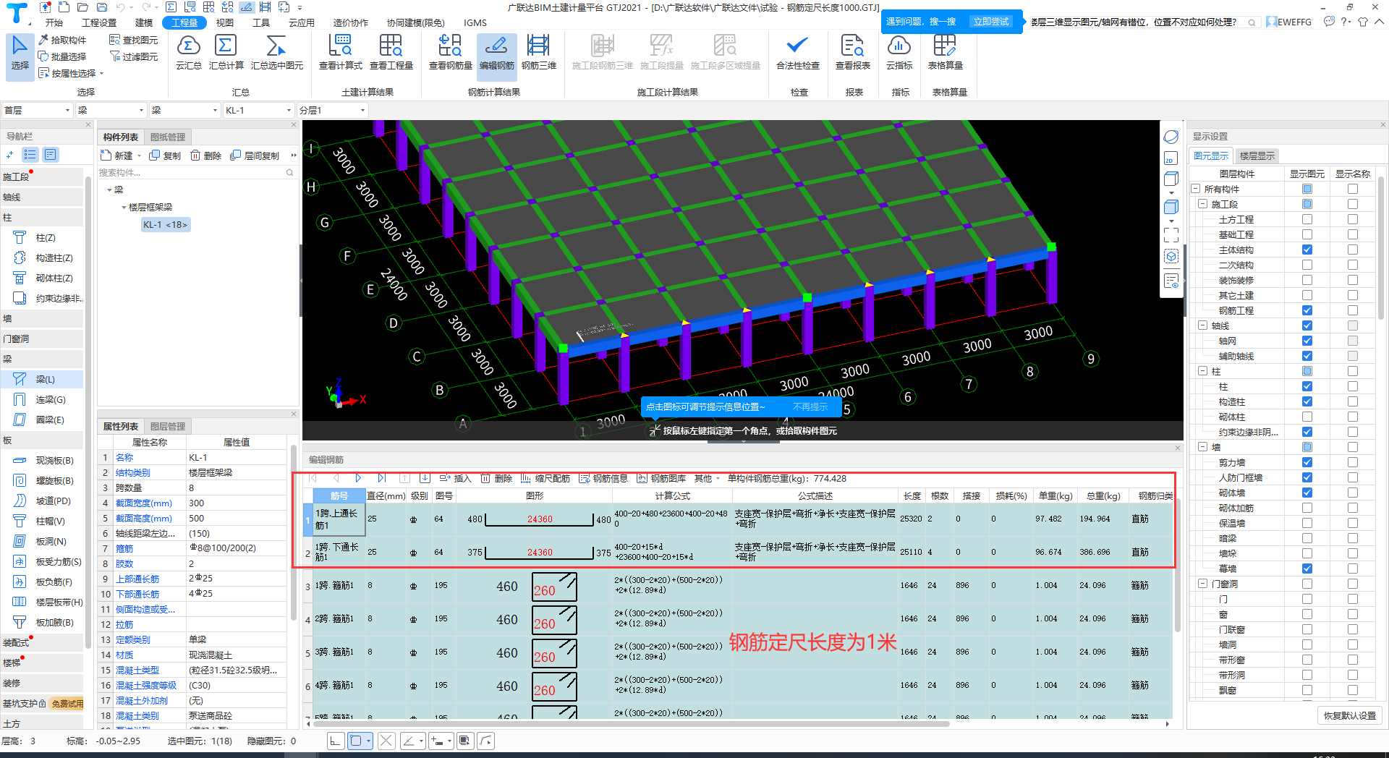The height and width of the screenshot is (758, 1389).
Task: Click 批量选择 tool
Action: (x=62, y=56)
